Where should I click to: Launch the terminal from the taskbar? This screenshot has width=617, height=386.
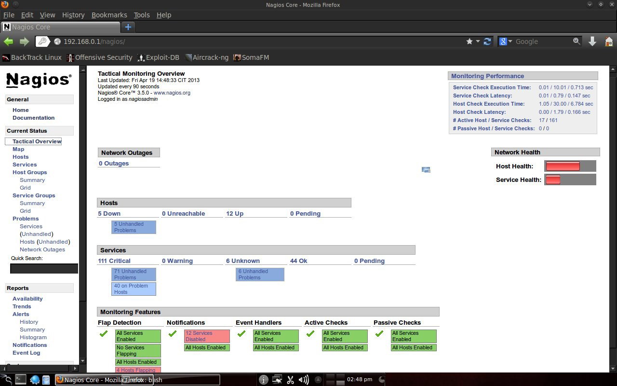pos(20,380)
